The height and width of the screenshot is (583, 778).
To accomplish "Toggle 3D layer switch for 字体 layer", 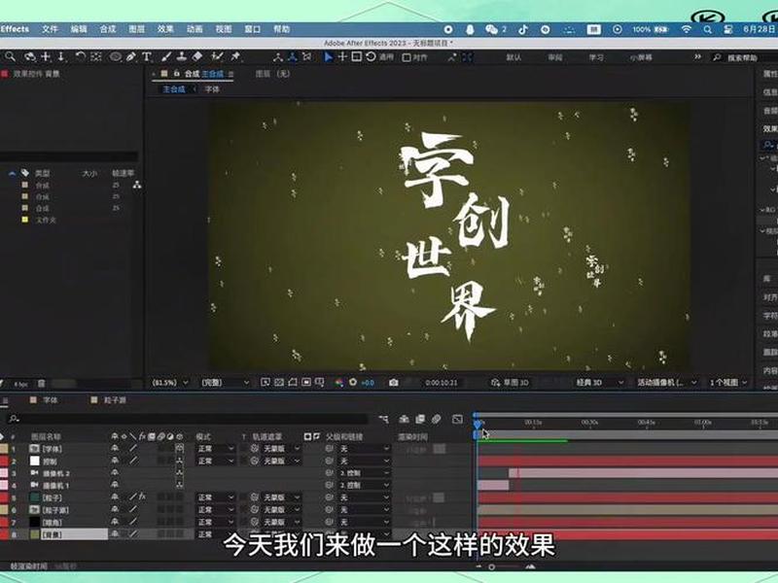I will [180, 448].
